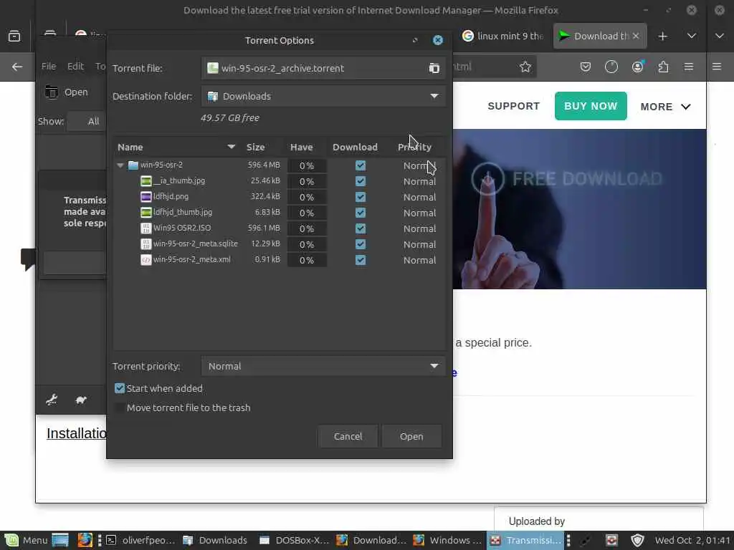
Task: Uncheck download for __ia_thumb.jpg
Action: [360, 181]
